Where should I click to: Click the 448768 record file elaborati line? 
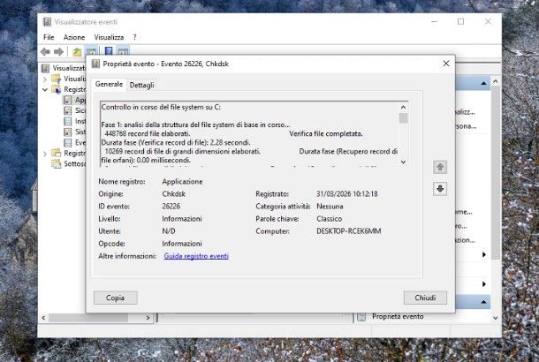tap(148, 133)
